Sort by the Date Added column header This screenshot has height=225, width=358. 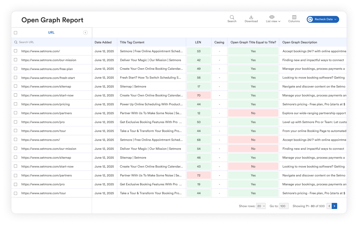pos(102,42)
